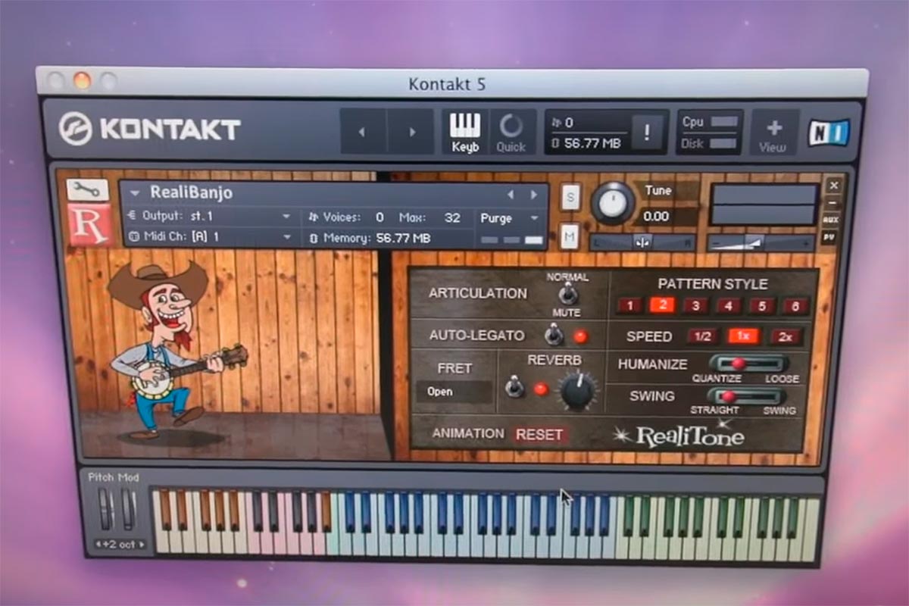Select Pattern Style 6

pos(795,306)
